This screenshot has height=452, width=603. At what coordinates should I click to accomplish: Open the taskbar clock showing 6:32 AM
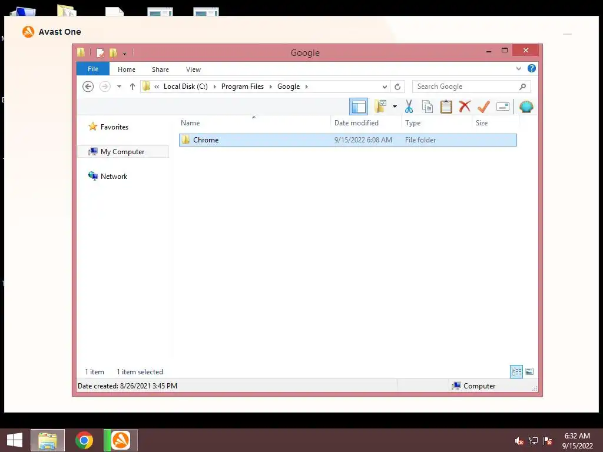pyautogui.click(x=577, y=441)
